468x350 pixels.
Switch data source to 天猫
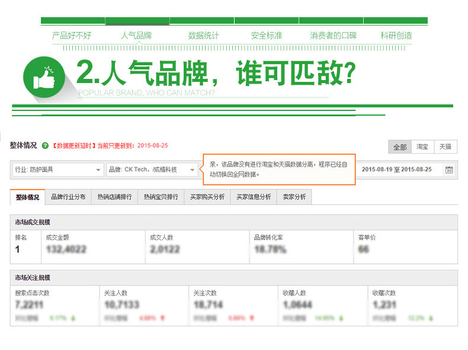(445, 147)
